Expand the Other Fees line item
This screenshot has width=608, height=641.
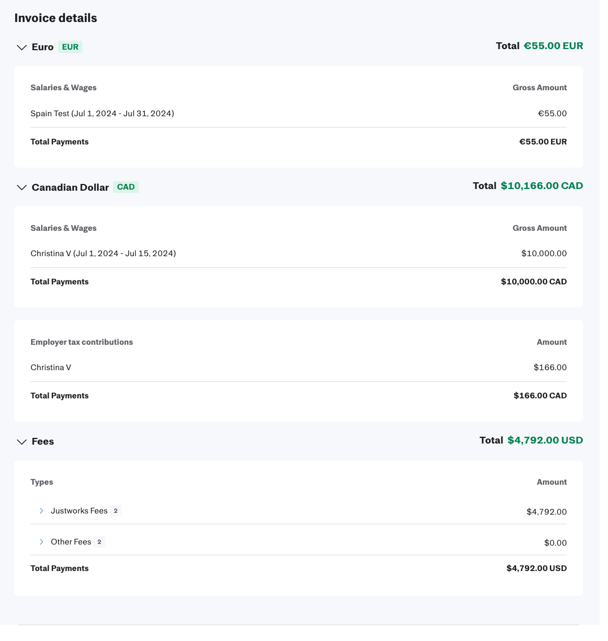[x=41, y=542]
